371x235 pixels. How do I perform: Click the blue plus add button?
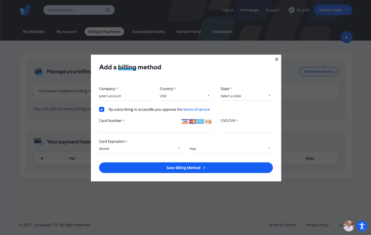346,37
